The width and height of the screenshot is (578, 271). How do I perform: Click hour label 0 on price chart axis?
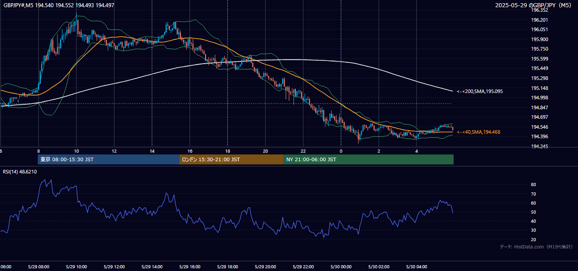(341, 151)
